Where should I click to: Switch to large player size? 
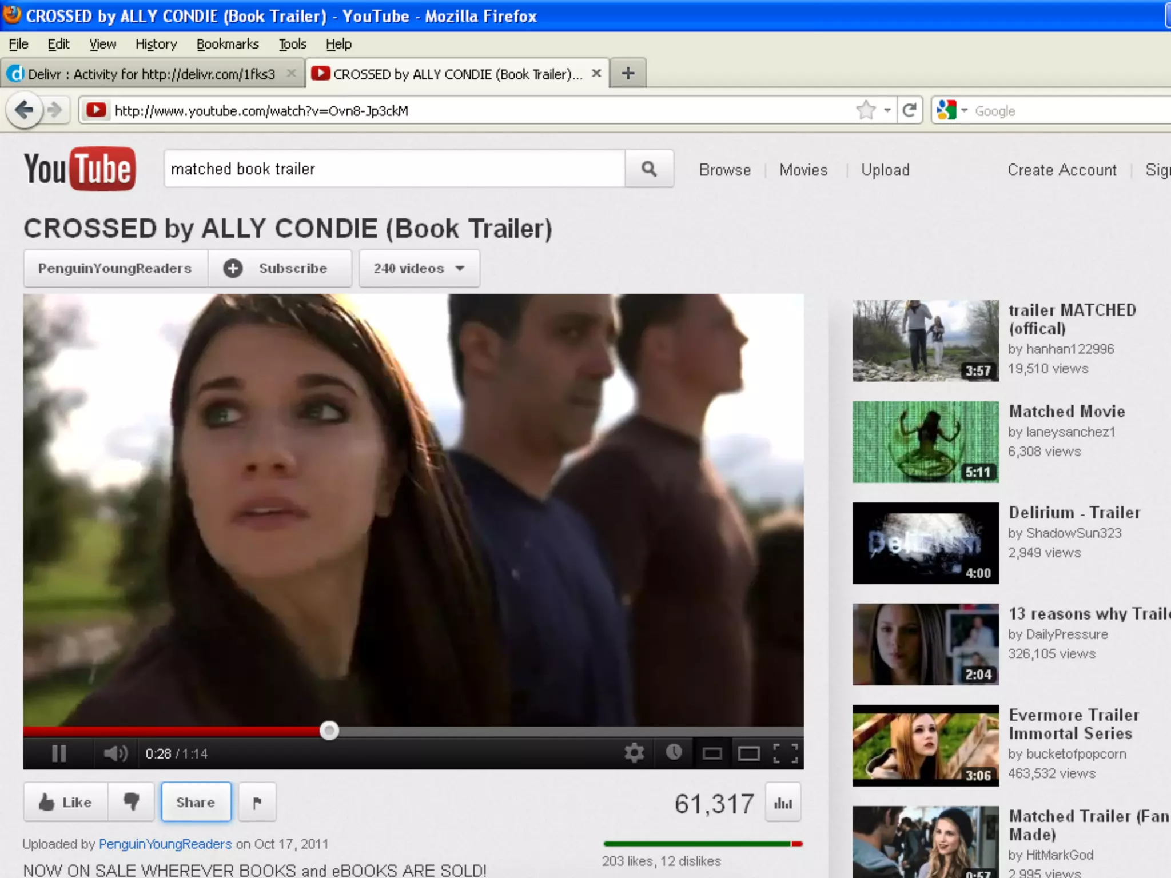click(x=748, y=754)
